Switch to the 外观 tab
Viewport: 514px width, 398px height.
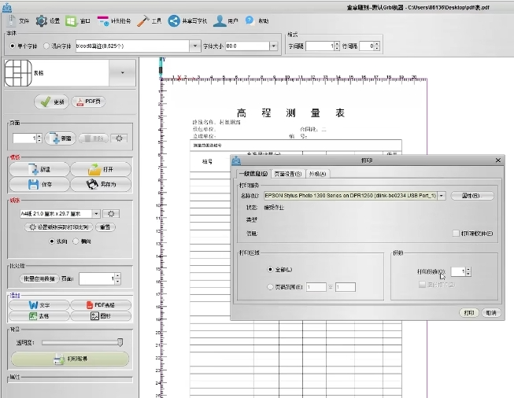coord(317,174)
